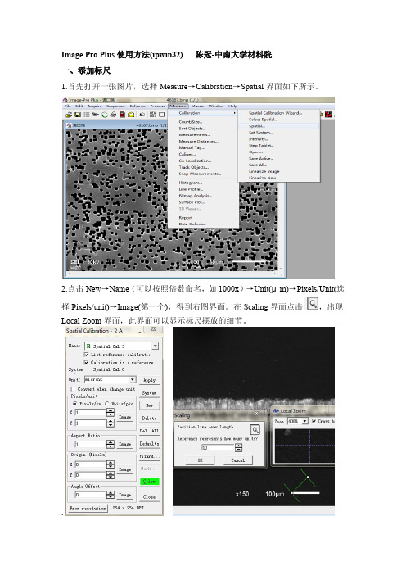
Task: Click the dark red book icon in toolbar
Action: [x=122, y=115]
